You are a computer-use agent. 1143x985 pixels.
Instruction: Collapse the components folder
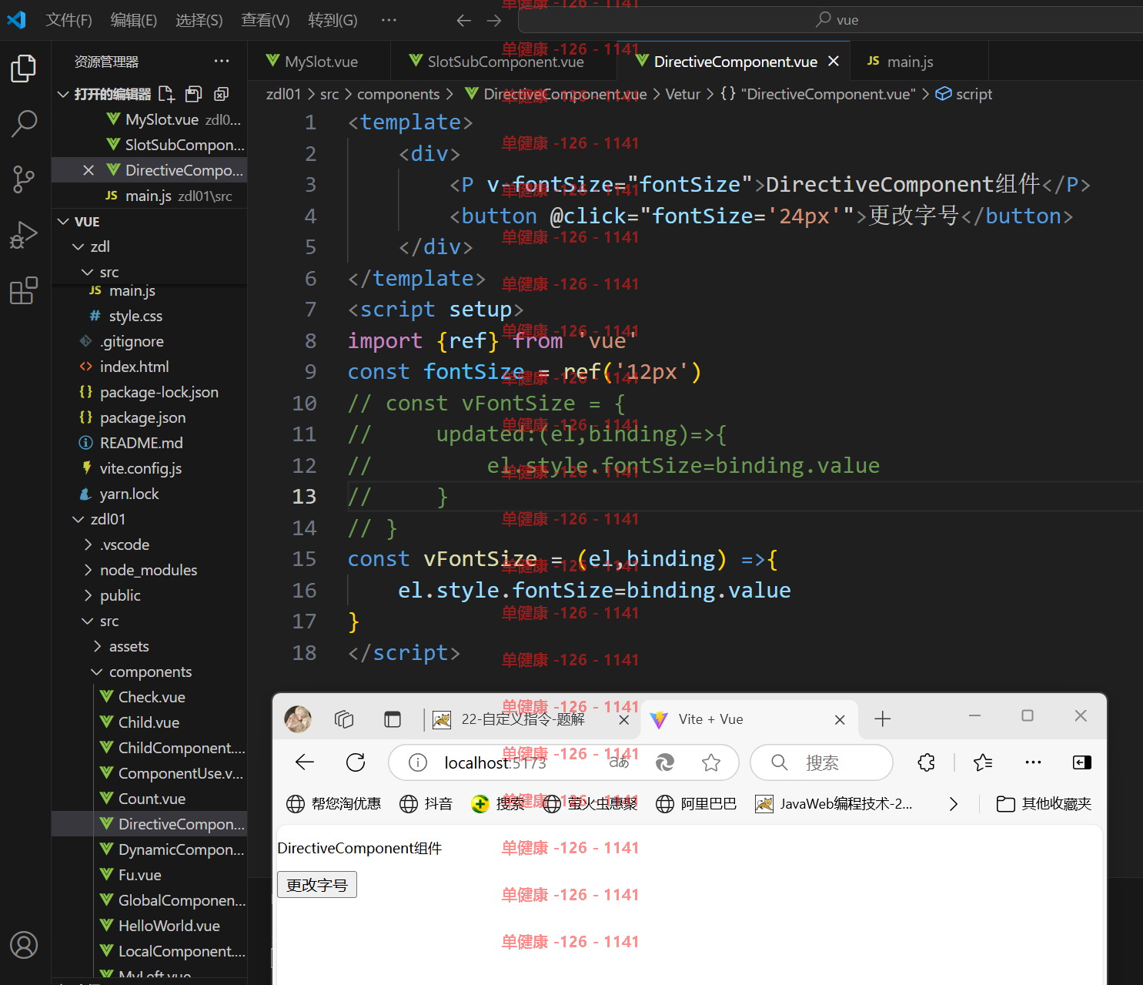tap(97, 672)
